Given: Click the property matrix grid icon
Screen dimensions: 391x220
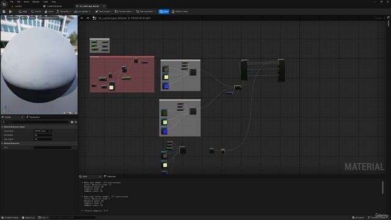Looking at the screenshot, I should [x=72, y=122].
